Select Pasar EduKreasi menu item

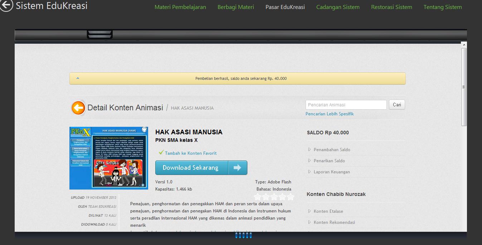point(285,7)
